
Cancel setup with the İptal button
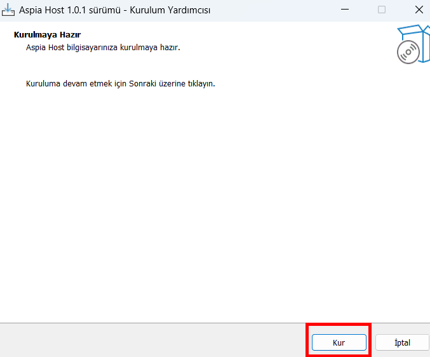(x=402, y=342)
